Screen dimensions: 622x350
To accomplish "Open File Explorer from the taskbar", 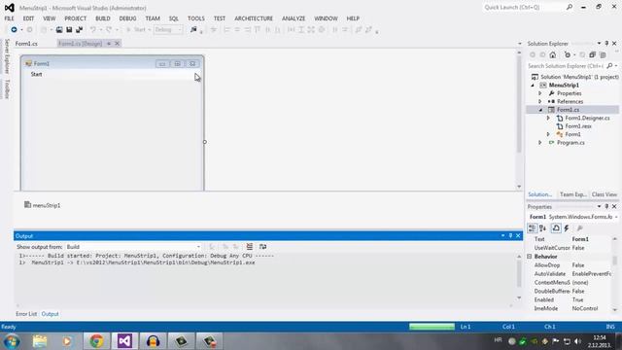I will tap(40, 341).
